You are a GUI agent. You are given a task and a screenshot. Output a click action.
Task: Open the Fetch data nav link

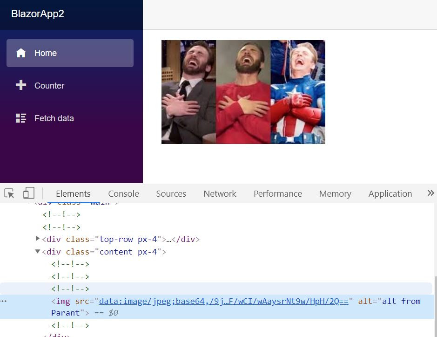point(70,118)
